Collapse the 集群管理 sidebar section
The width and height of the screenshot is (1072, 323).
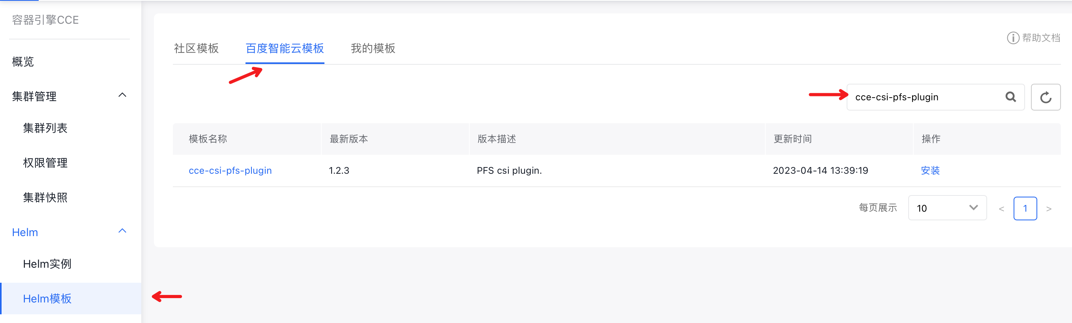tap(122, 95)
